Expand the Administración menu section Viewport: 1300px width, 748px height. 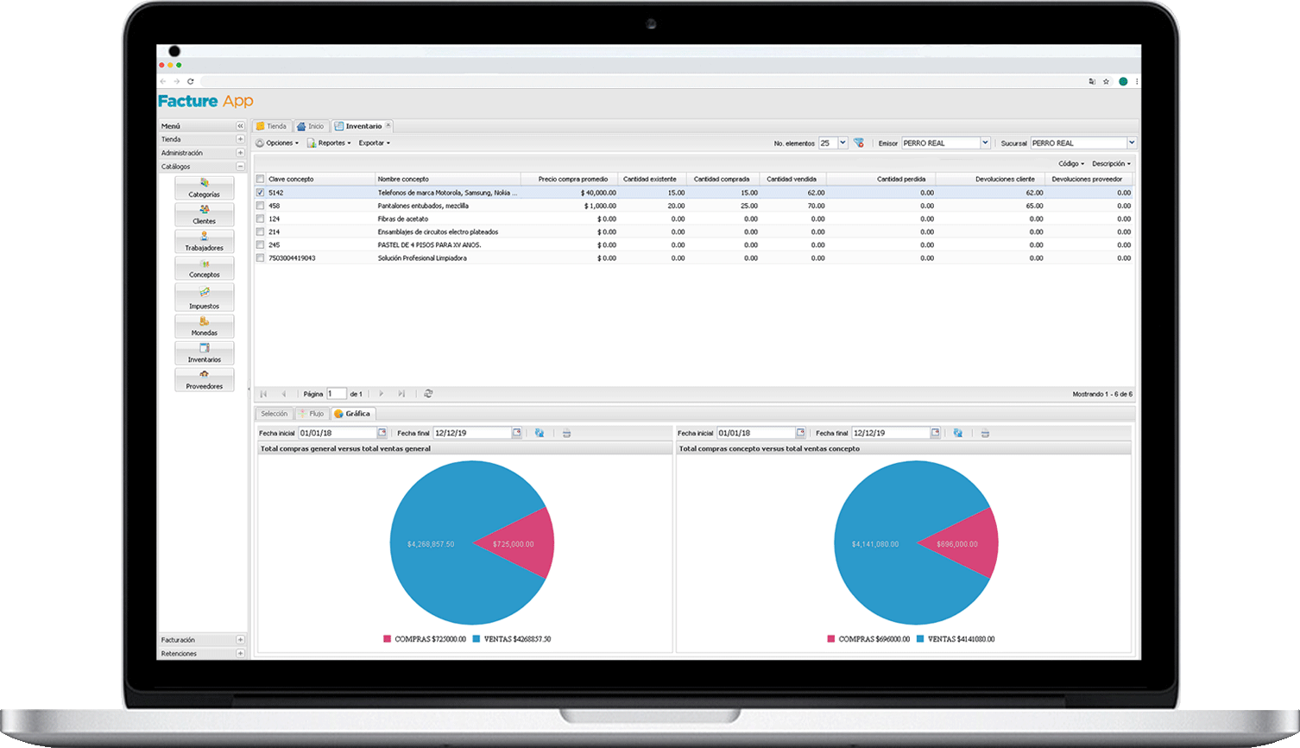click(x=240, y=153)
